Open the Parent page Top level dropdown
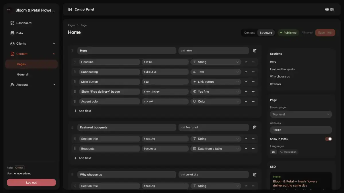 pyautogui.click(x=301, y=114)
